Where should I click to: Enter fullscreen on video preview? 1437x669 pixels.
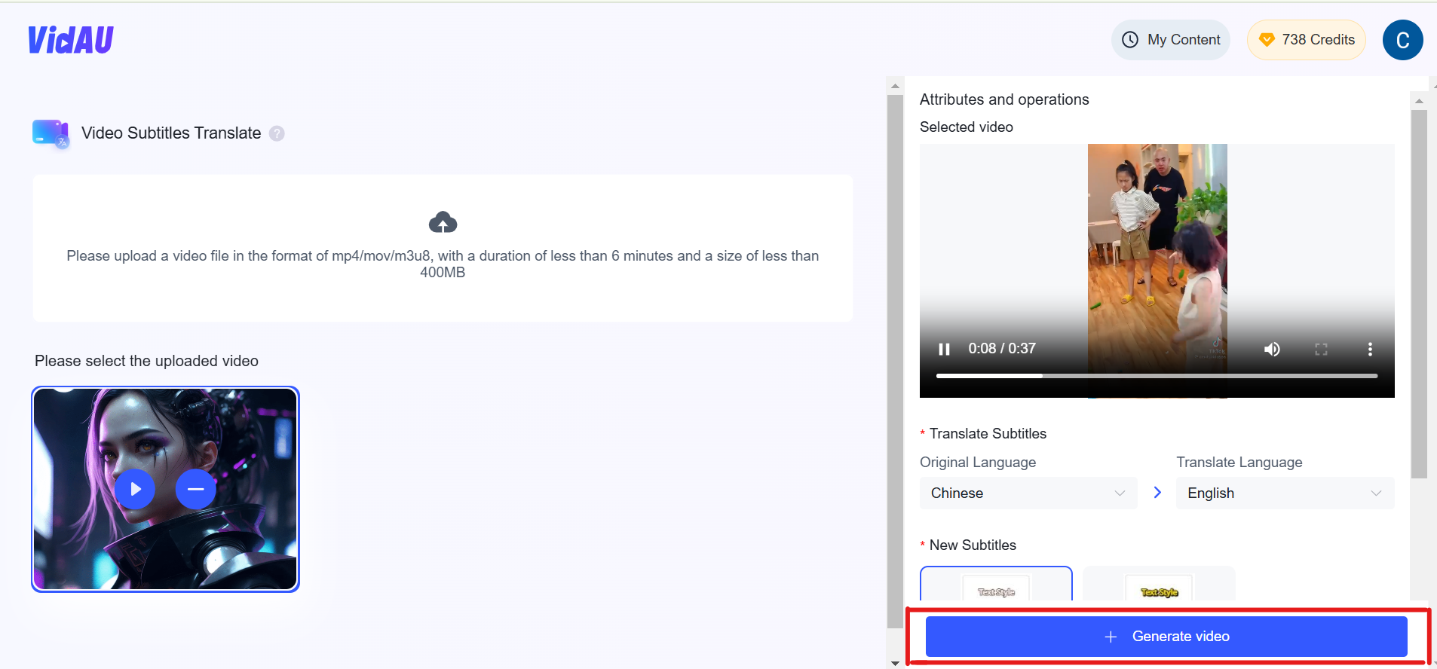[x=1321, y=349]
